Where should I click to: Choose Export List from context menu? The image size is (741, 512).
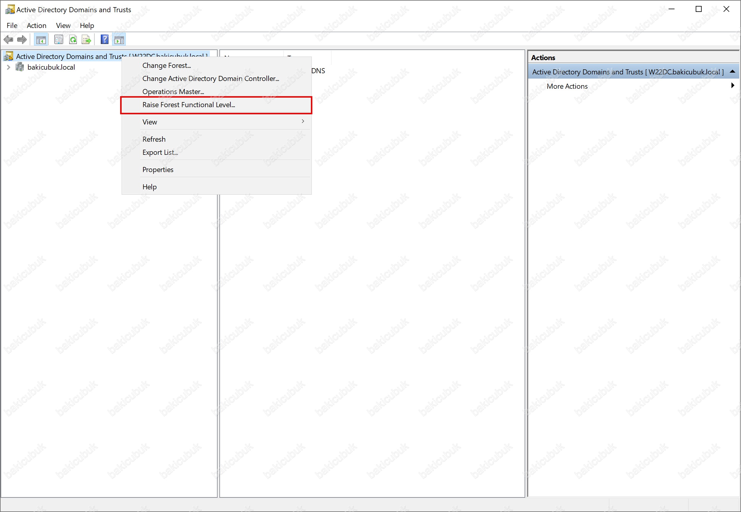(x=216, y=152)
